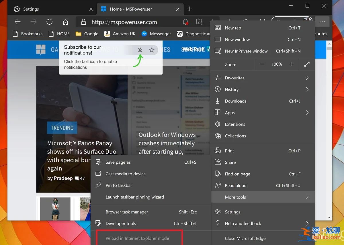Expand the History submenu chevron

307,89
